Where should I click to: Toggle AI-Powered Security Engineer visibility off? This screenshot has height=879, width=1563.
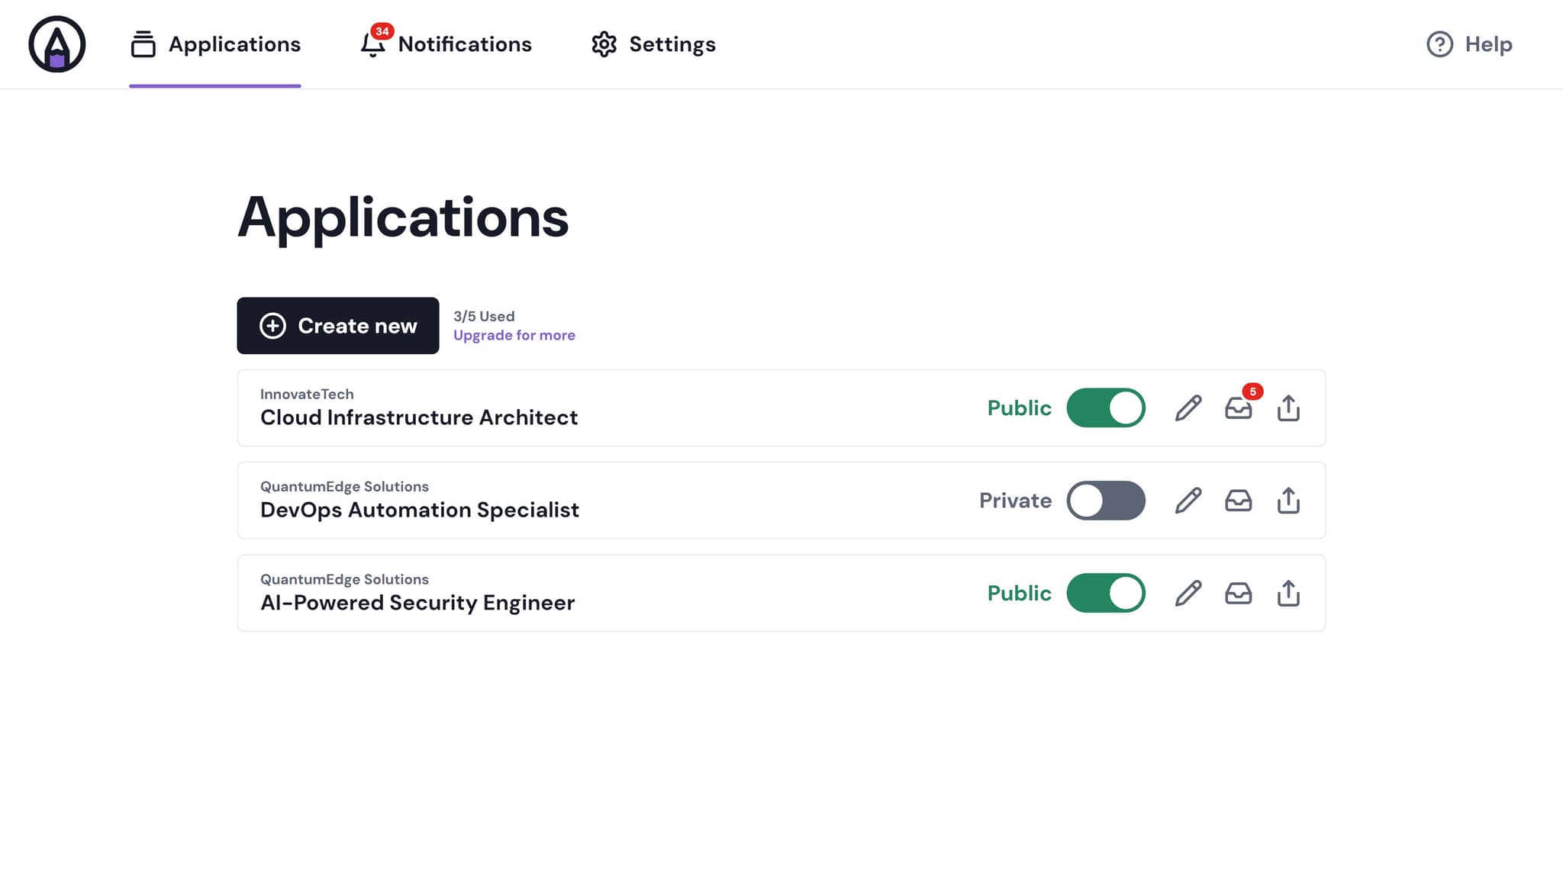pos(1106,594)
